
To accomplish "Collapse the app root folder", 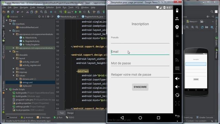I will click(x=7, y=21).
